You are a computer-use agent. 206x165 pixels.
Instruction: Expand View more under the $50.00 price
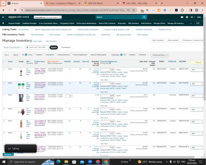tap(105, 106)
